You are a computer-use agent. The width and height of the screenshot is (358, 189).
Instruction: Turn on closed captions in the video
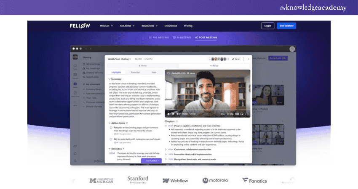point(237,114)
